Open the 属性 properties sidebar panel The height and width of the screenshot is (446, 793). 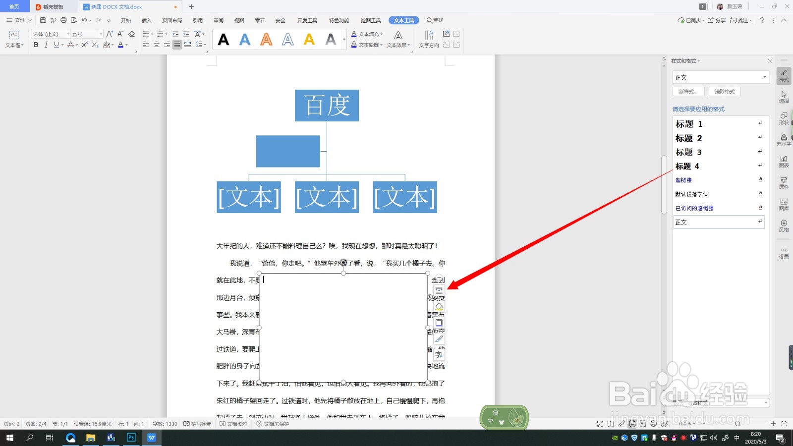(784, 183)
